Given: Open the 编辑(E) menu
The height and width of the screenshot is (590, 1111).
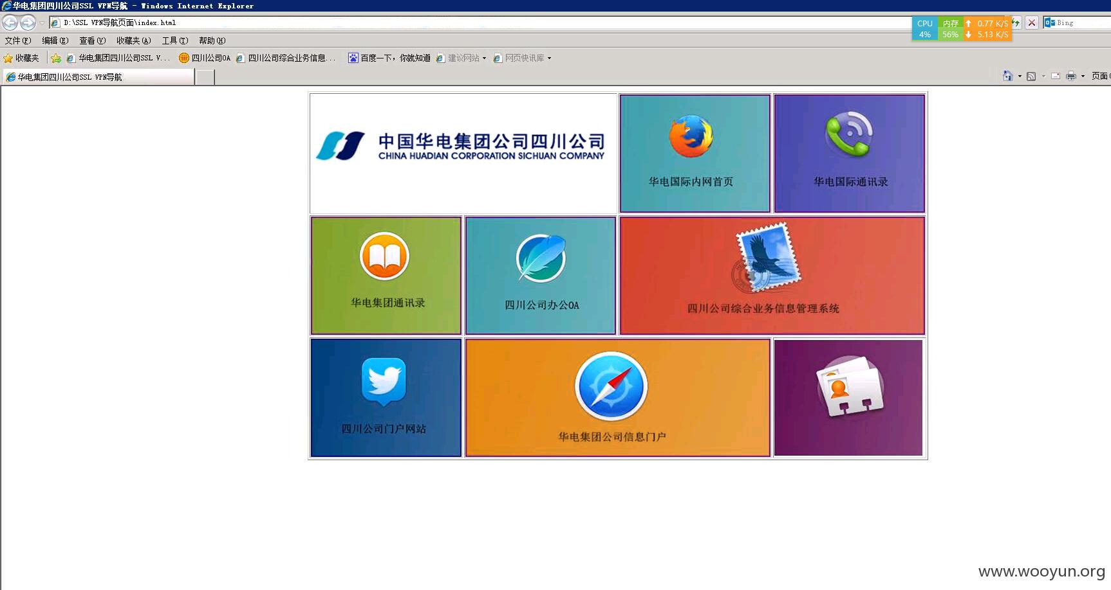Looking at the screenshot, I should [x=55, y=40].
